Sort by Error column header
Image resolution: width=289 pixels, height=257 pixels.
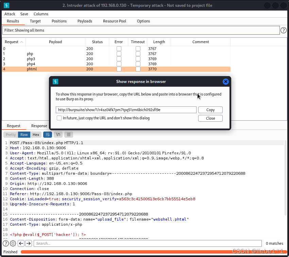click(119, 42)
